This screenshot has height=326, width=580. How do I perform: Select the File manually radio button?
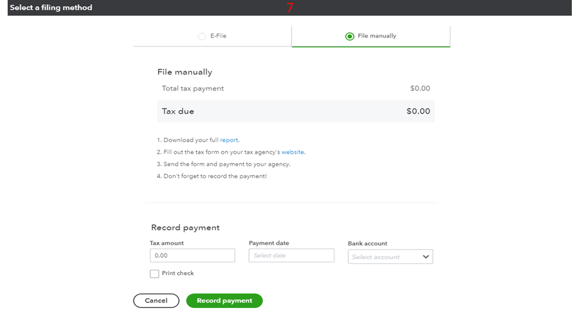[x=350, y=36]
